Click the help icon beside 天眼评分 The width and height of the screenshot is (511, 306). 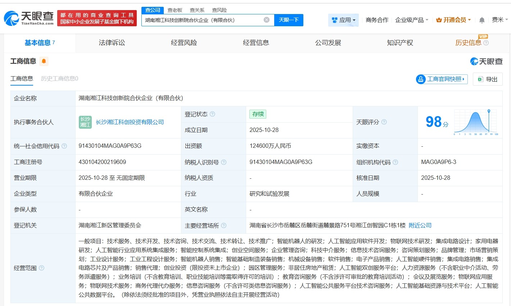click(x=384, y=122)
